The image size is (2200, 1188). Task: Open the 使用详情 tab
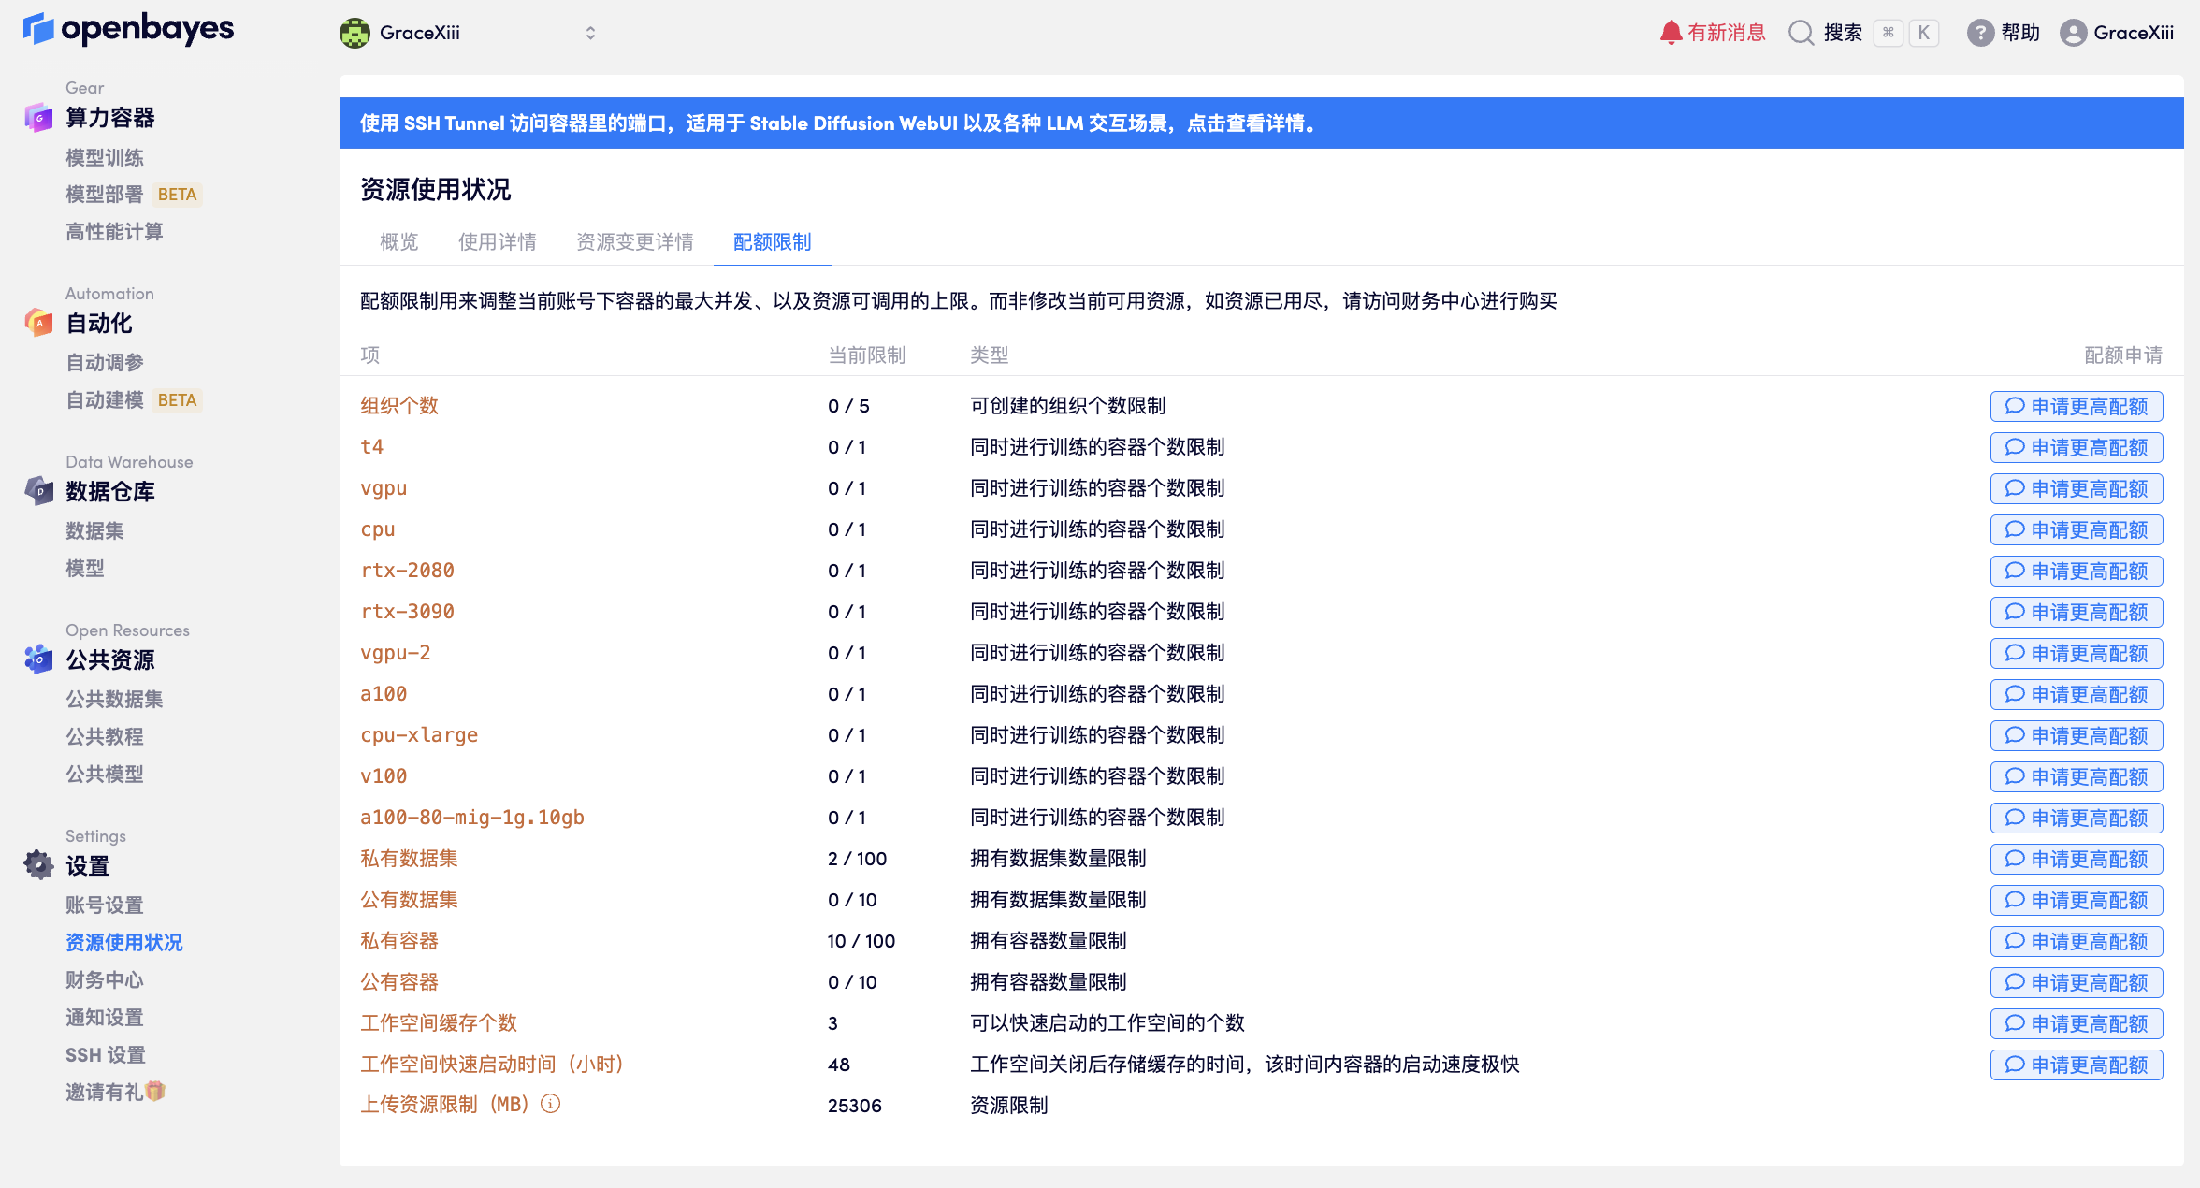(x=497, y=242)
